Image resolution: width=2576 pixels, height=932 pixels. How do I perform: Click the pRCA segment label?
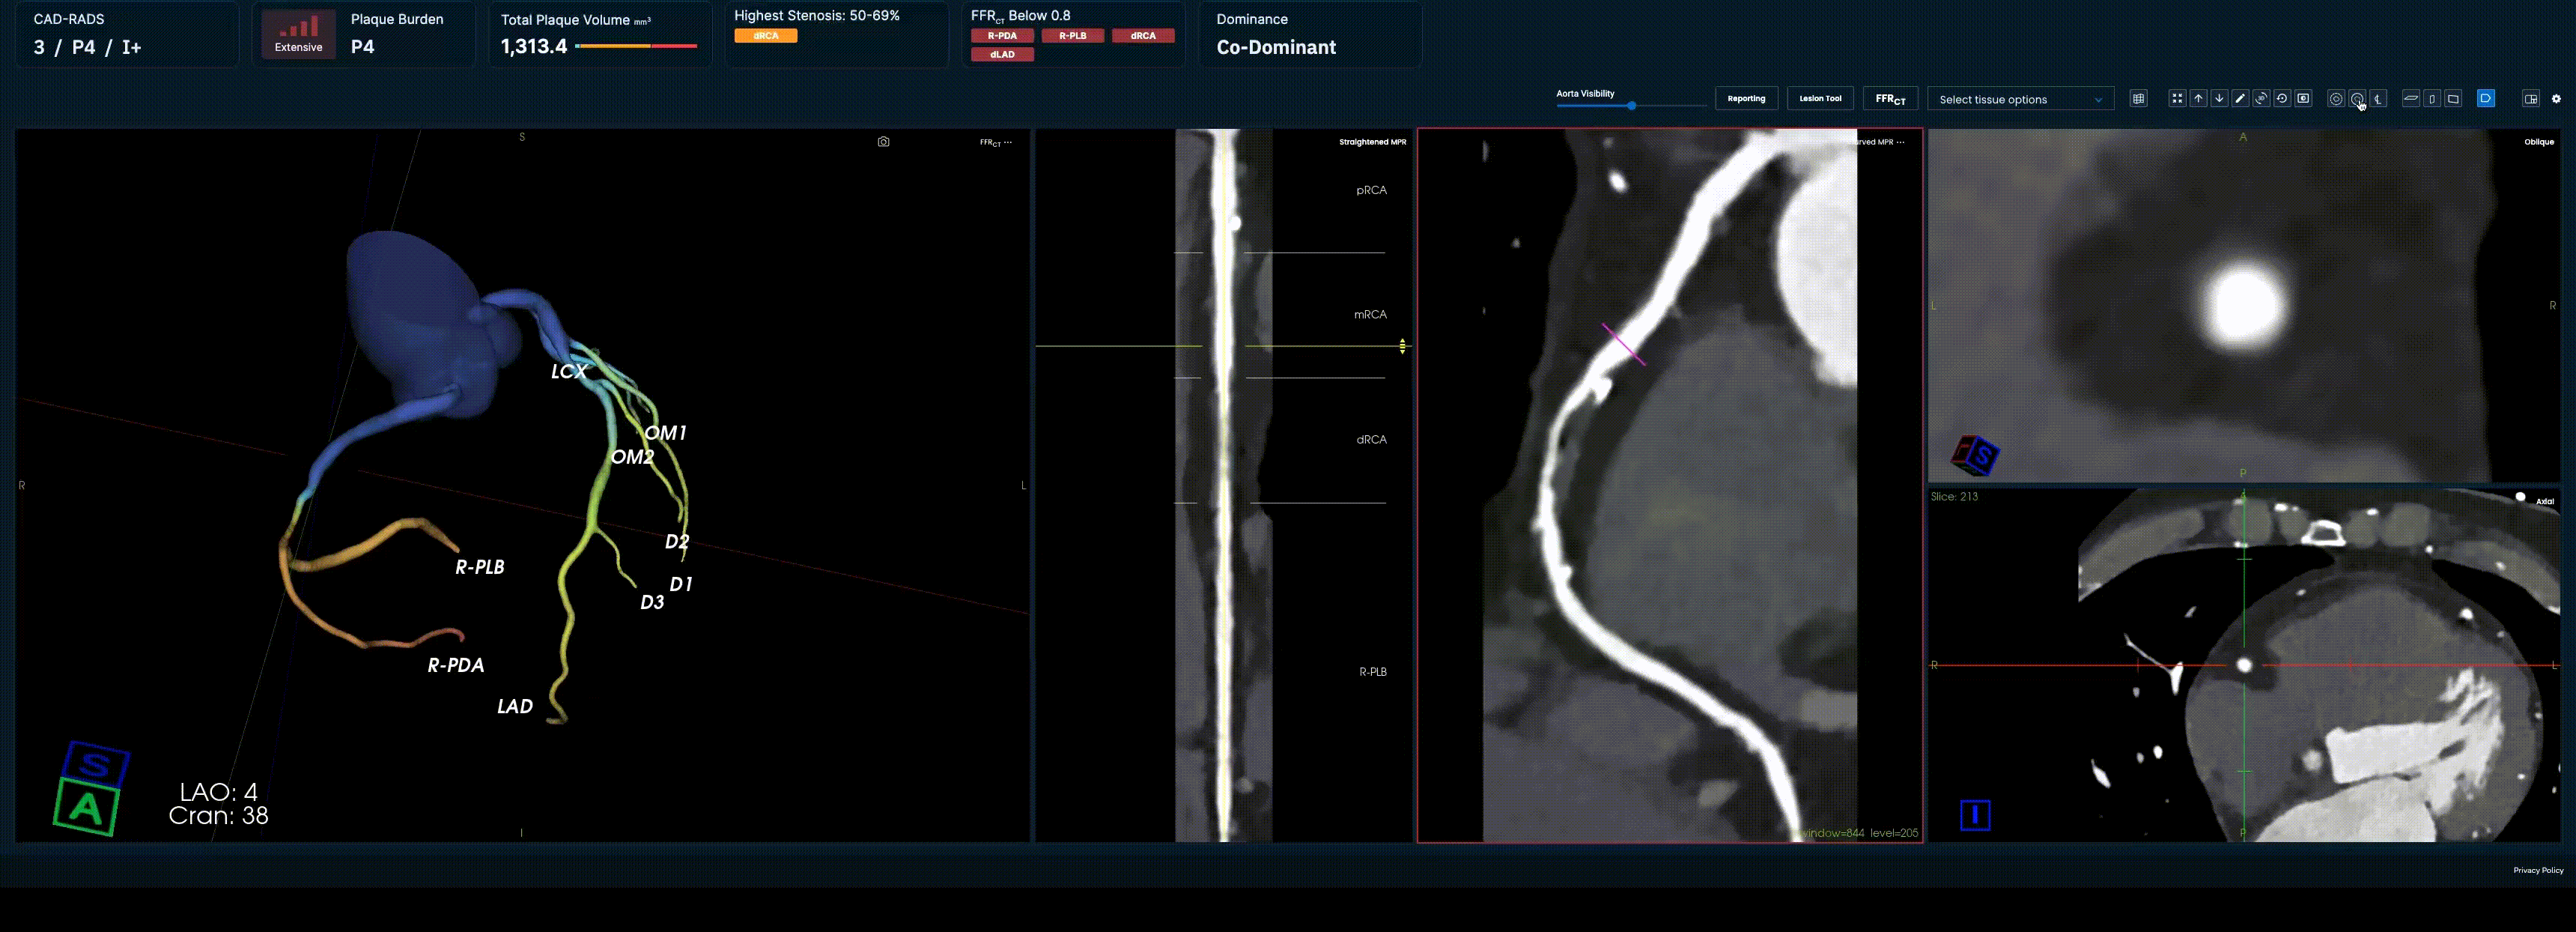(1371, 190)
